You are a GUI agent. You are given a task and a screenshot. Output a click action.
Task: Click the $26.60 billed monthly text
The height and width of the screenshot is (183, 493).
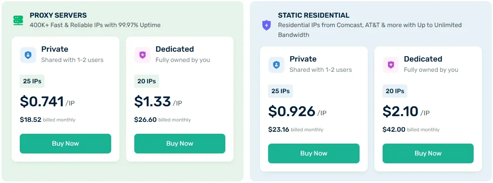pyautogui.click(x=163, y=120)
